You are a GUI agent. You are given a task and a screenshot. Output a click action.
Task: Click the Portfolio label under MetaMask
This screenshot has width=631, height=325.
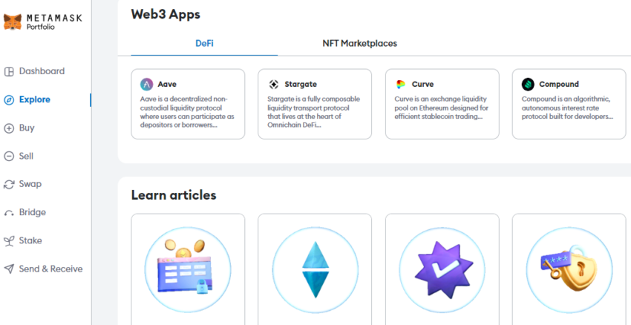pyautogui.click(x=41, y=27)
